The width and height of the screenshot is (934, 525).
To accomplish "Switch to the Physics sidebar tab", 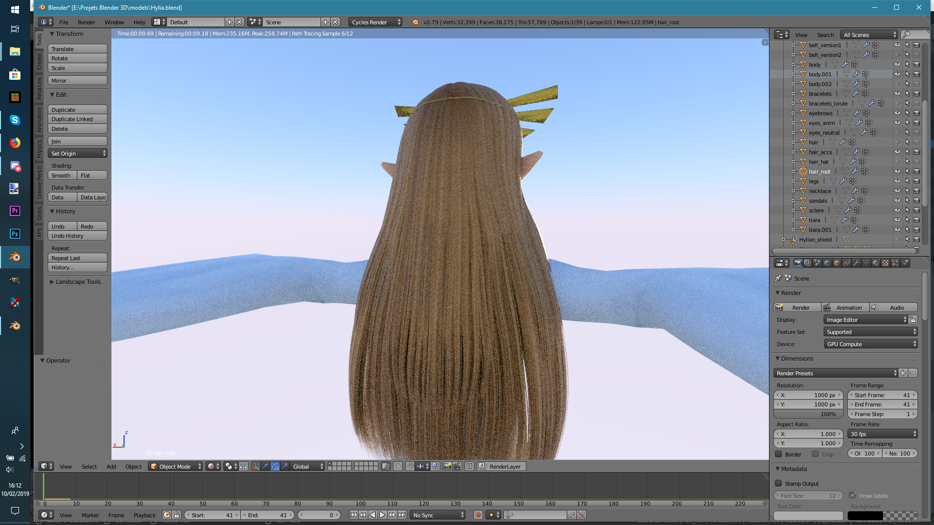I will 39,149.
